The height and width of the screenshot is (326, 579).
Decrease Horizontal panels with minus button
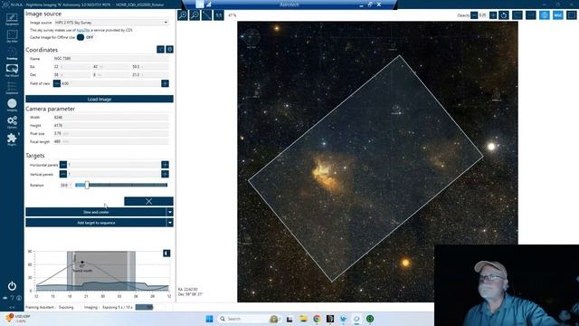[x=63, y=165]
